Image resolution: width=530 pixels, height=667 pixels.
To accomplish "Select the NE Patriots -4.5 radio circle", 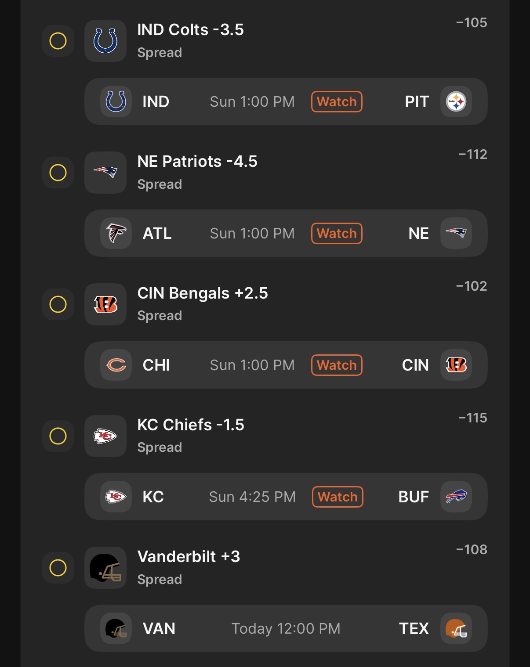I will (x=58, y=173).
